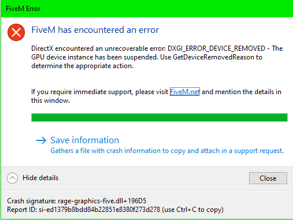Image resolution: width=293 pixels, height=220 pixels.
Task: Click the Crash signature text line
Action: pos(77,201)
